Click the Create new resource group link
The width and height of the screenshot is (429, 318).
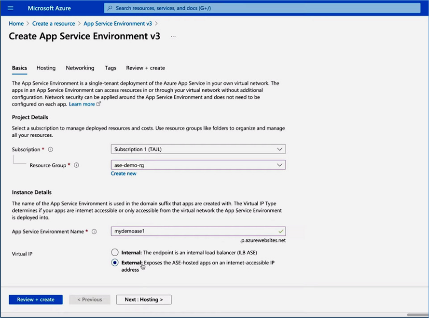[x=124, y=173]
